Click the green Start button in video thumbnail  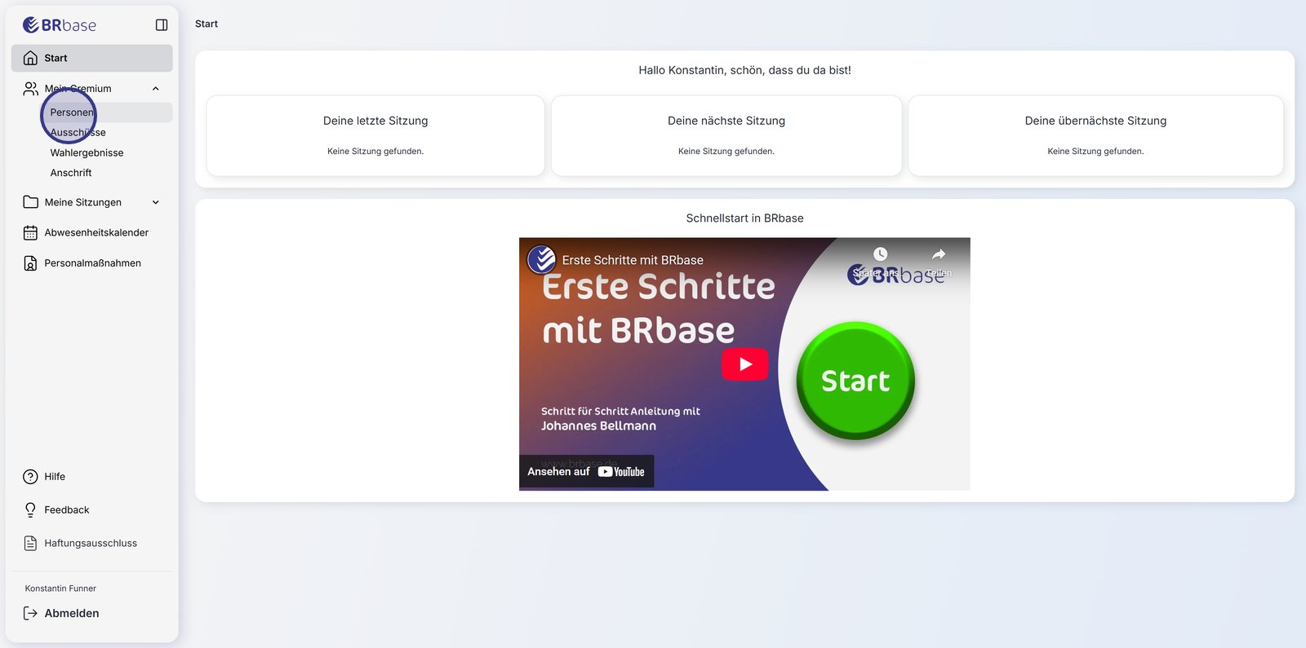[x=855, y=381]
